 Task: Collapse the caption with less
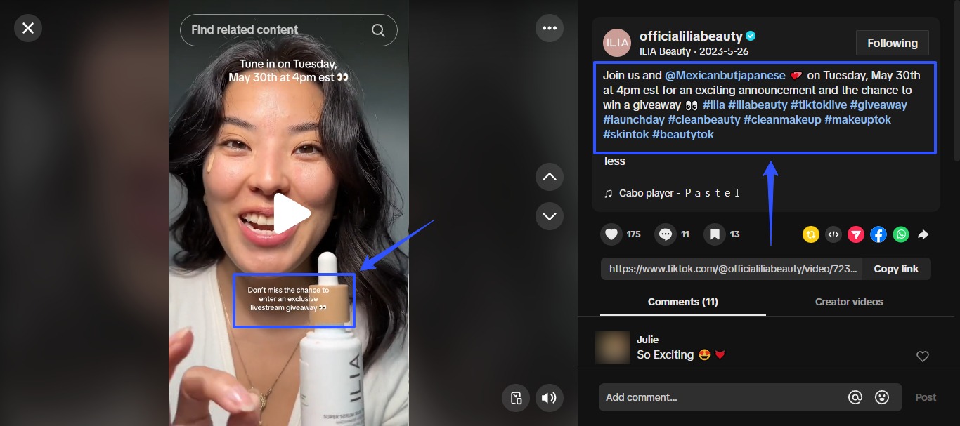(x=614, y=161)
